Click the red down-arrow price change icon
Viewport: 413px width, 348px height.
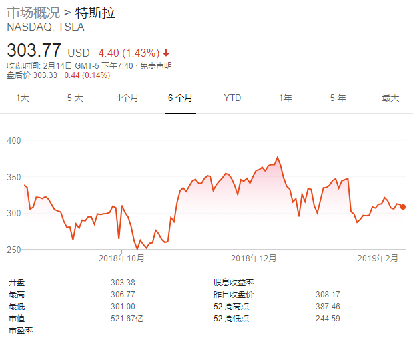(x=166, y=53)
